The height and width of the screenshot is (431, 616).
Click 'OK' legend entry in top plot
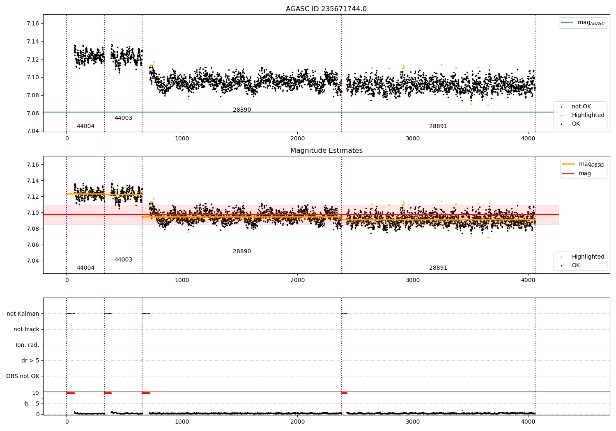click(x=570, y=124)
